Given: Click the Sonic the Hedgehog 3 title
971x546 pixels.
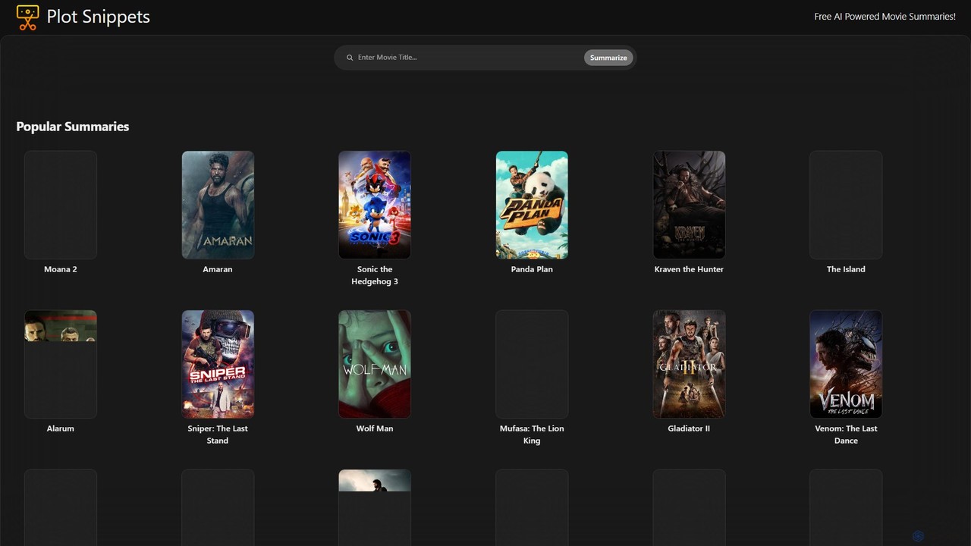Looking at the screenshot, I should (x=375, y=275).
